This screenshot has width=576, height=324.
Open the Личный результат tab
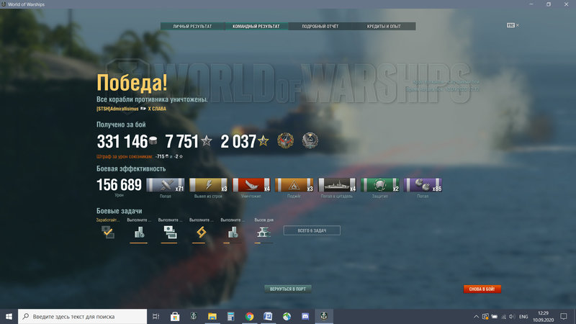[x=192, y=27]
